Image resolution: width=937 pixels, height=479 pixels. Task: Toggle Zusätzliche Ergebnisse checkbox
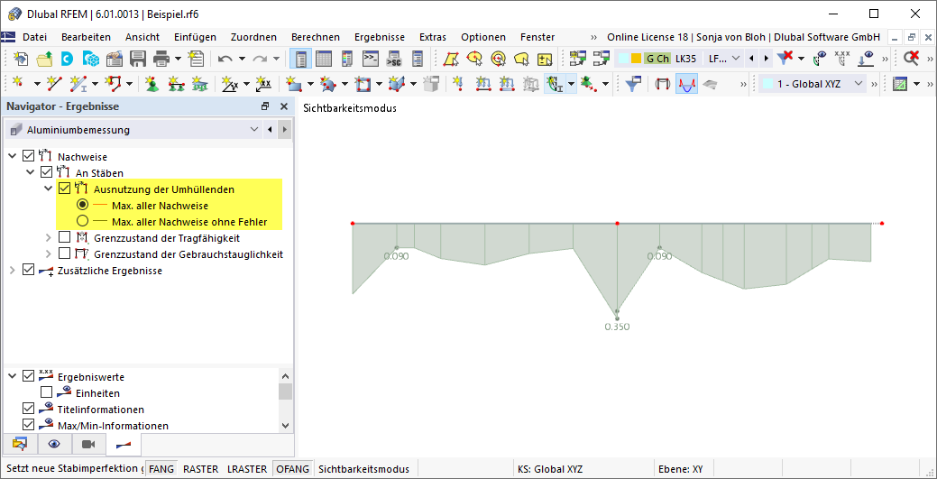[x=28, y=271]
